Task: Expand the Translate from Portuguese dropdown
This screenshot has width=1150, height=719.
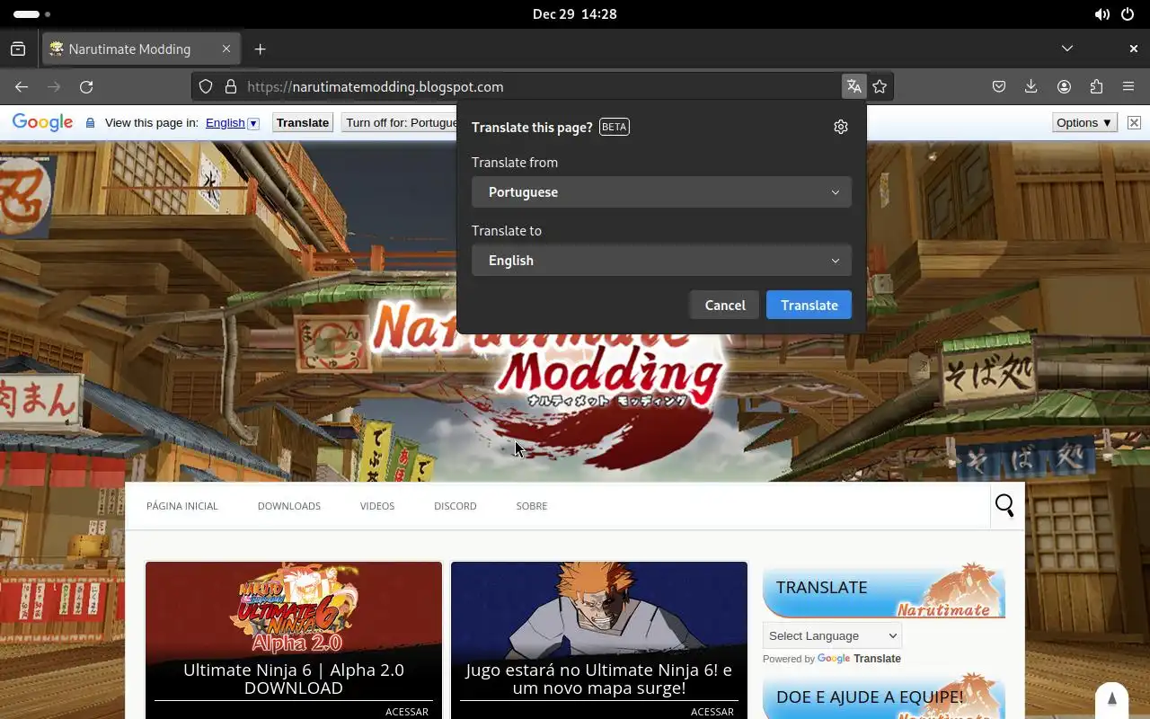Action: tap(661, 192)
